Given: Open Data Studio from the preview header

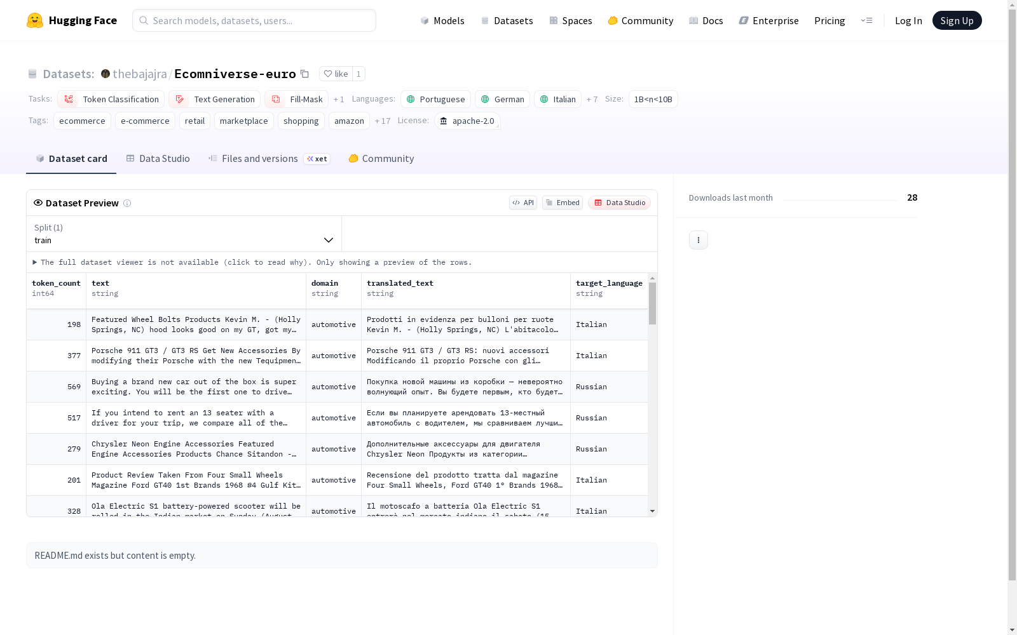Looking at the screenshot, I should pos(620,203).
